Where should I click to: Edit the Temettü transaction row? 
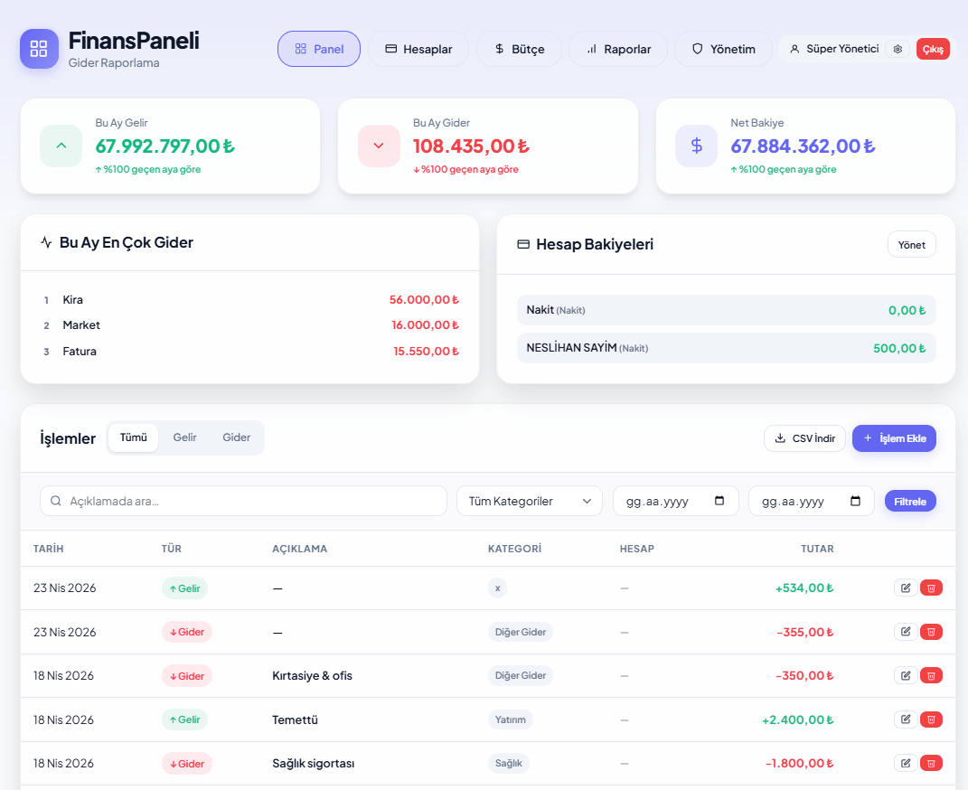(905, 719)
